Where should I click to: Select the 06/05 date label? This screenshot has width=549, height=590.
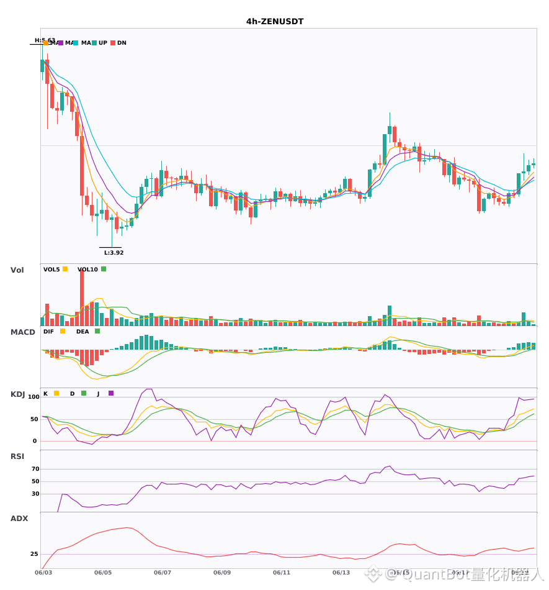[103, 573]
